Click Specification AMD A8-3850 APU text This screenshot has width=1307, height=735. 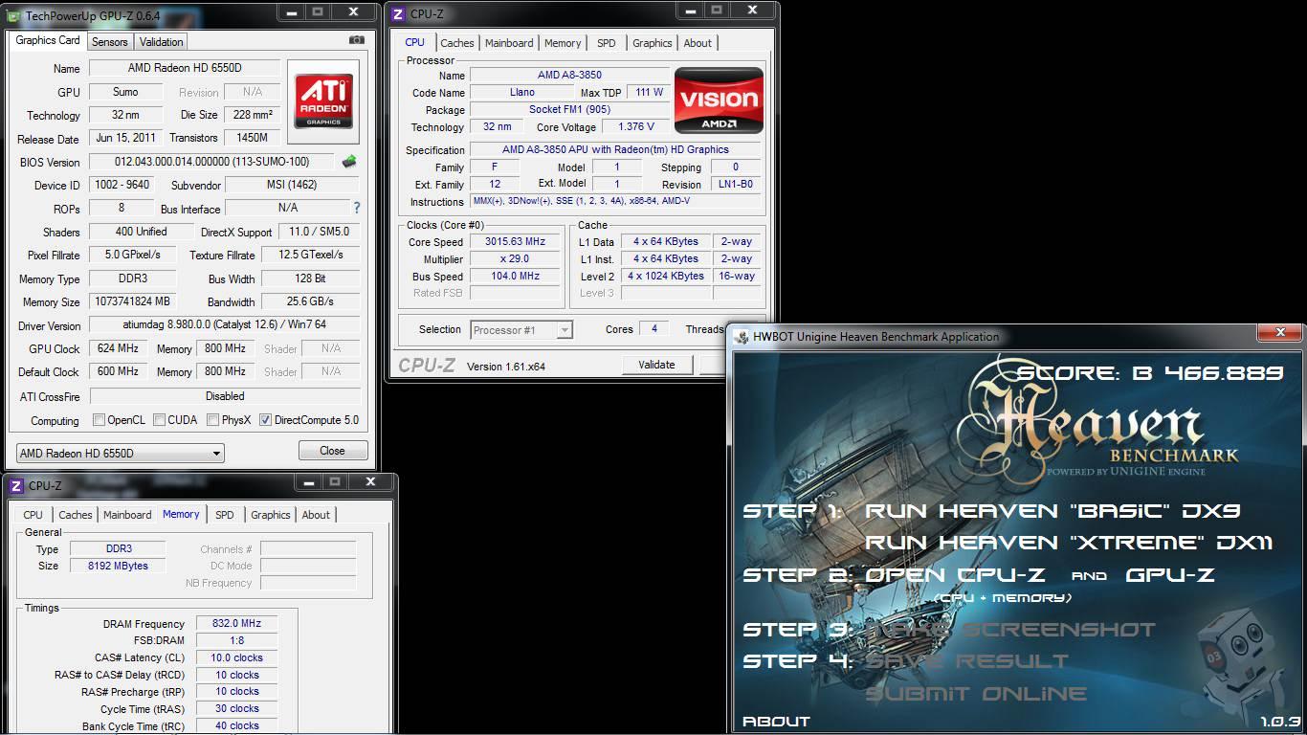615,149
